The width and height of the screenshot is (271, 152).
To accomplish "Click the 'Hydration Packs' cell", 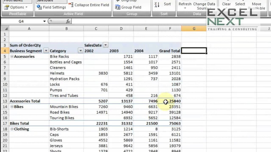I will (66, 79).
